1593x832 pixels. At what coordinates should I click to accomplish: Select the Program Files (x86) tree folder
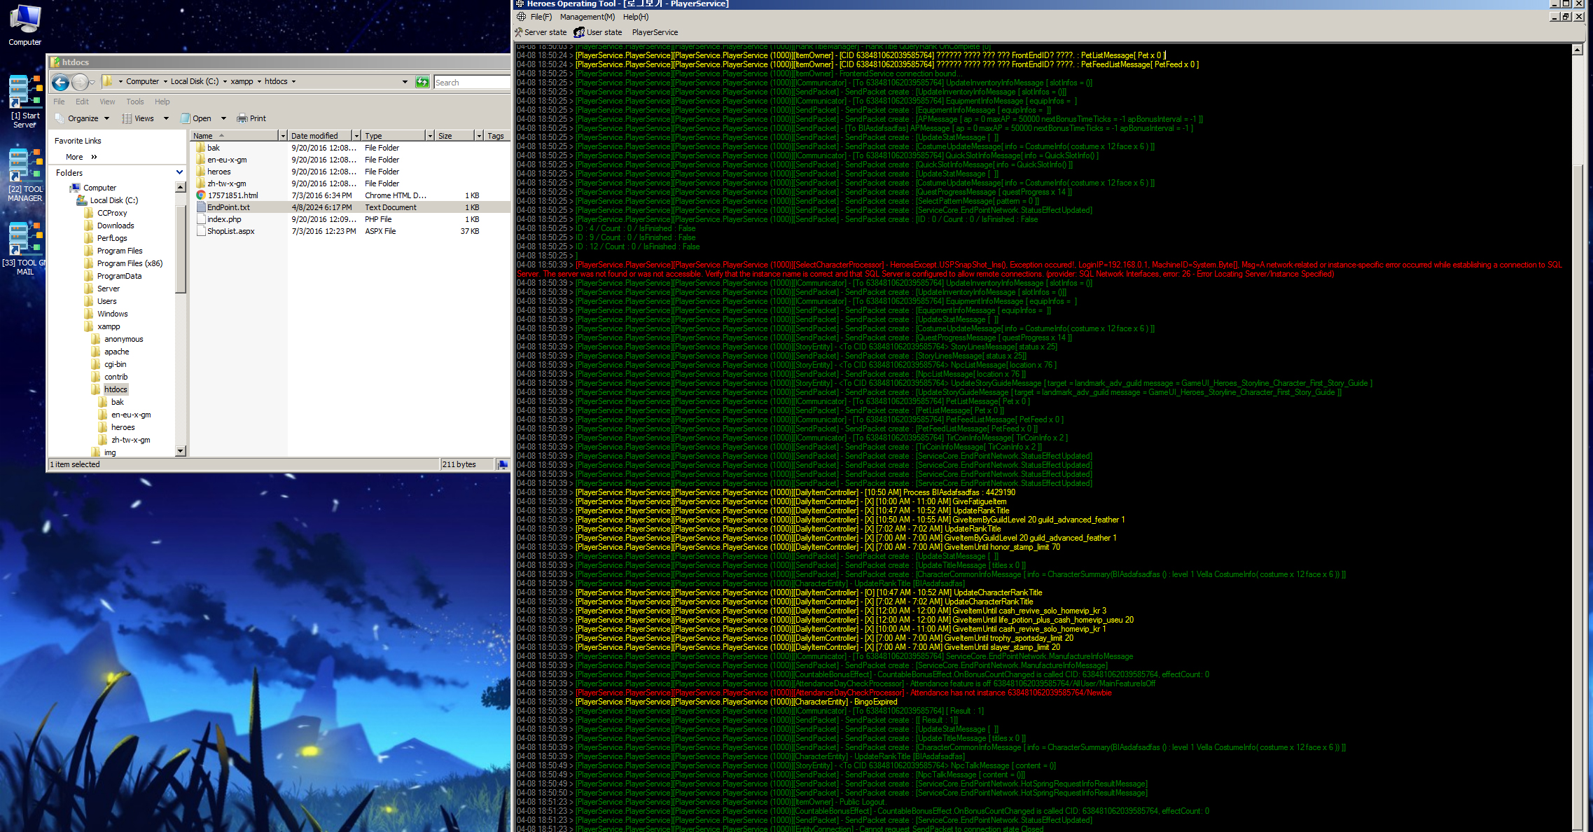(x=123, y=263)
